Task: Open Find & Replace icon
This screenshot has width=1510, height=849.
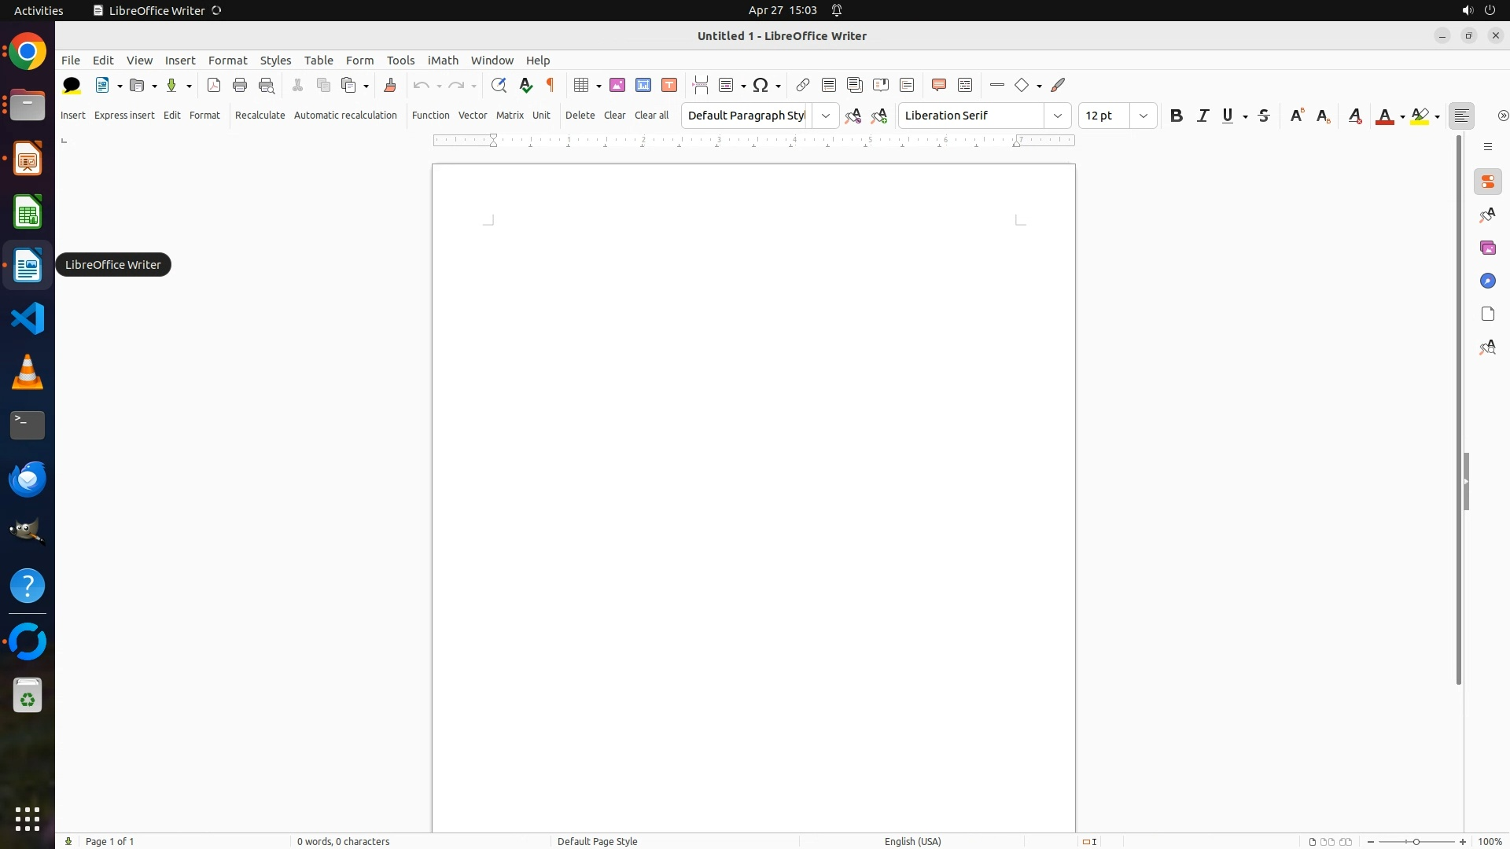Action: tap(499, 85)
